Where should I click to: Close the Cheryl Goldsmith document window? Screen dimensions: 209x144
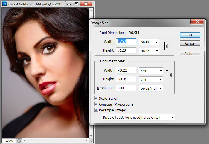[x=86, y=4]
